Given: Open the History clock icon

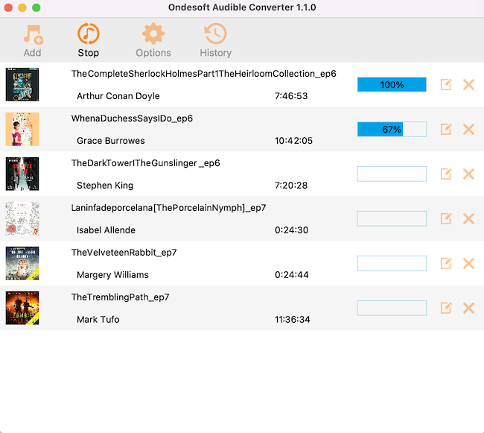Looking at the screenshot, I should pyautogui.click(x=215, y=34).
